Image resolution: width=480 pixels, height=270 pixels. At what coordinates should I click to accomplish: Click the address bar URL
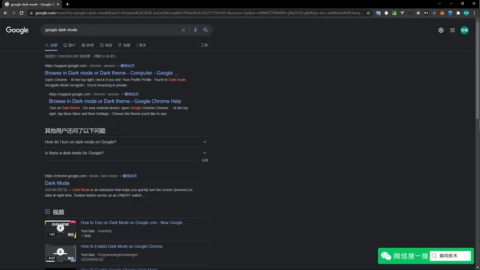point(199,13)
